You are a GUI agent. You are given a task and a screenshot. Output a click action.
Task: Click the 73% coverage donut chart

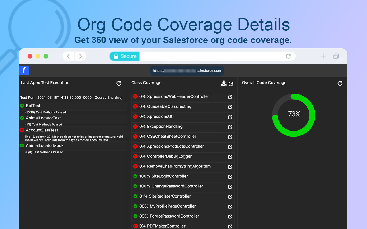pyautogui.click(x=294, y=115)
